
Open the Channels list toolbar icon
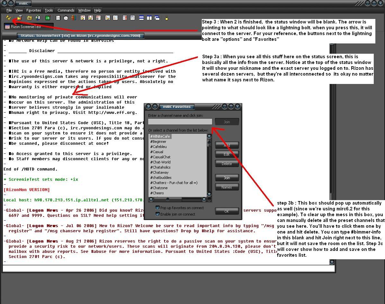tap(38, 18)
